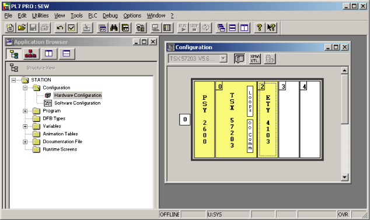Switch browser to functional view icon

(x=31, y=54)
